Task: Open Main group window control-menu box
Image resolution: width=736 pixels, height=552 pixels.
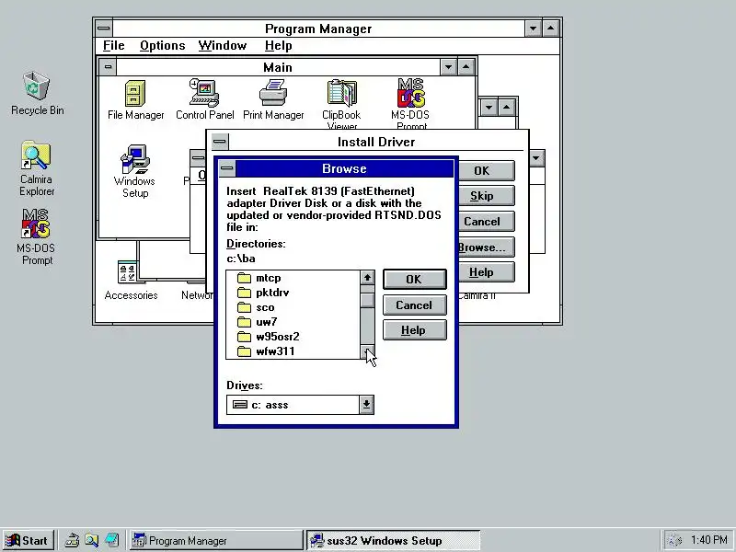Action: point(108,67)
